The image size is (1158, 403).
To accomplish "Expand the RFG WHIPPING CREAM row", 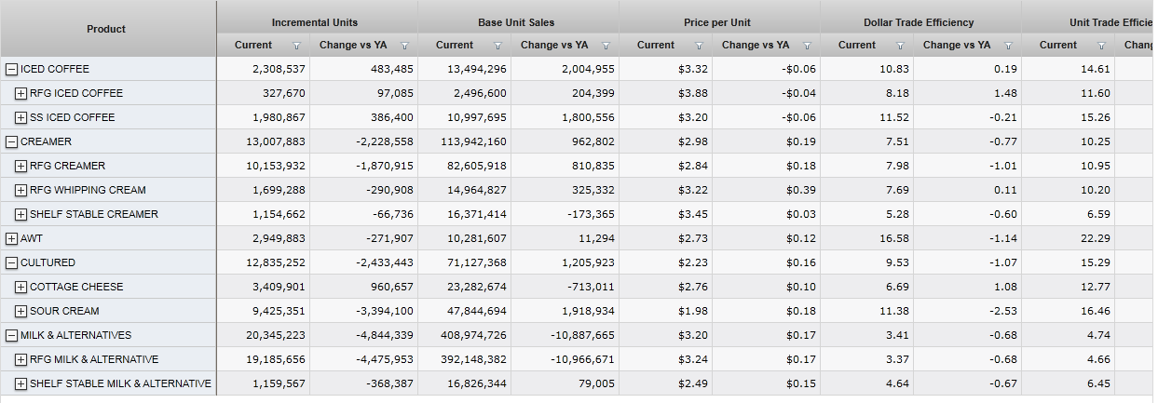I will [21, 190].
